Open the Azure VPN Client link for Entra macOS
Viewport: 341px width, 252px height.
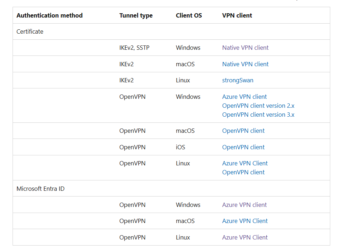(x=245, y=221)
